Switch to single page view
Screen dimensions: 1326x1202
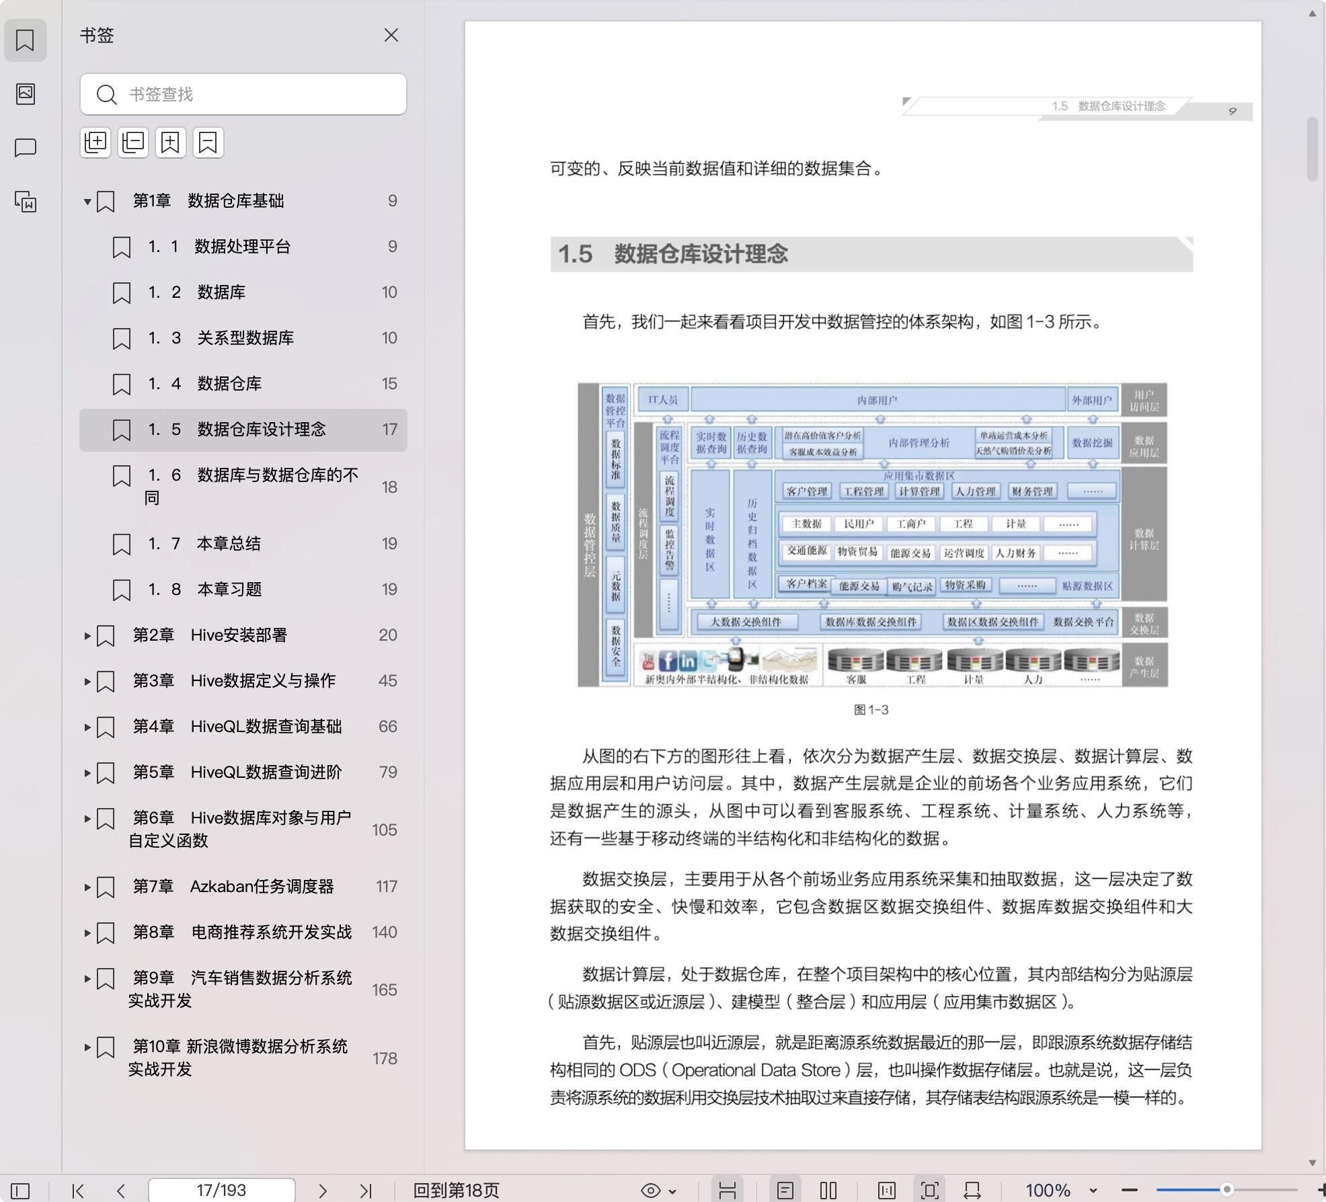click(x=785, y=1191)
